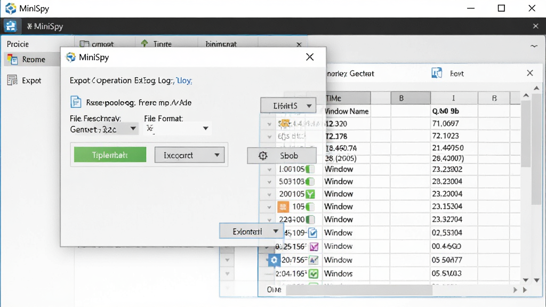This screenshot has width=546, height=307.
Task: Click the table vertical scrollbar thumb
Action: [x=526, y=134]
